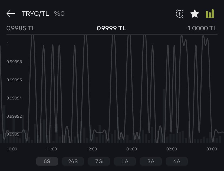Choose the 7G chart range
This screenshot has width=224, height=171.
[x=99, y=161]
